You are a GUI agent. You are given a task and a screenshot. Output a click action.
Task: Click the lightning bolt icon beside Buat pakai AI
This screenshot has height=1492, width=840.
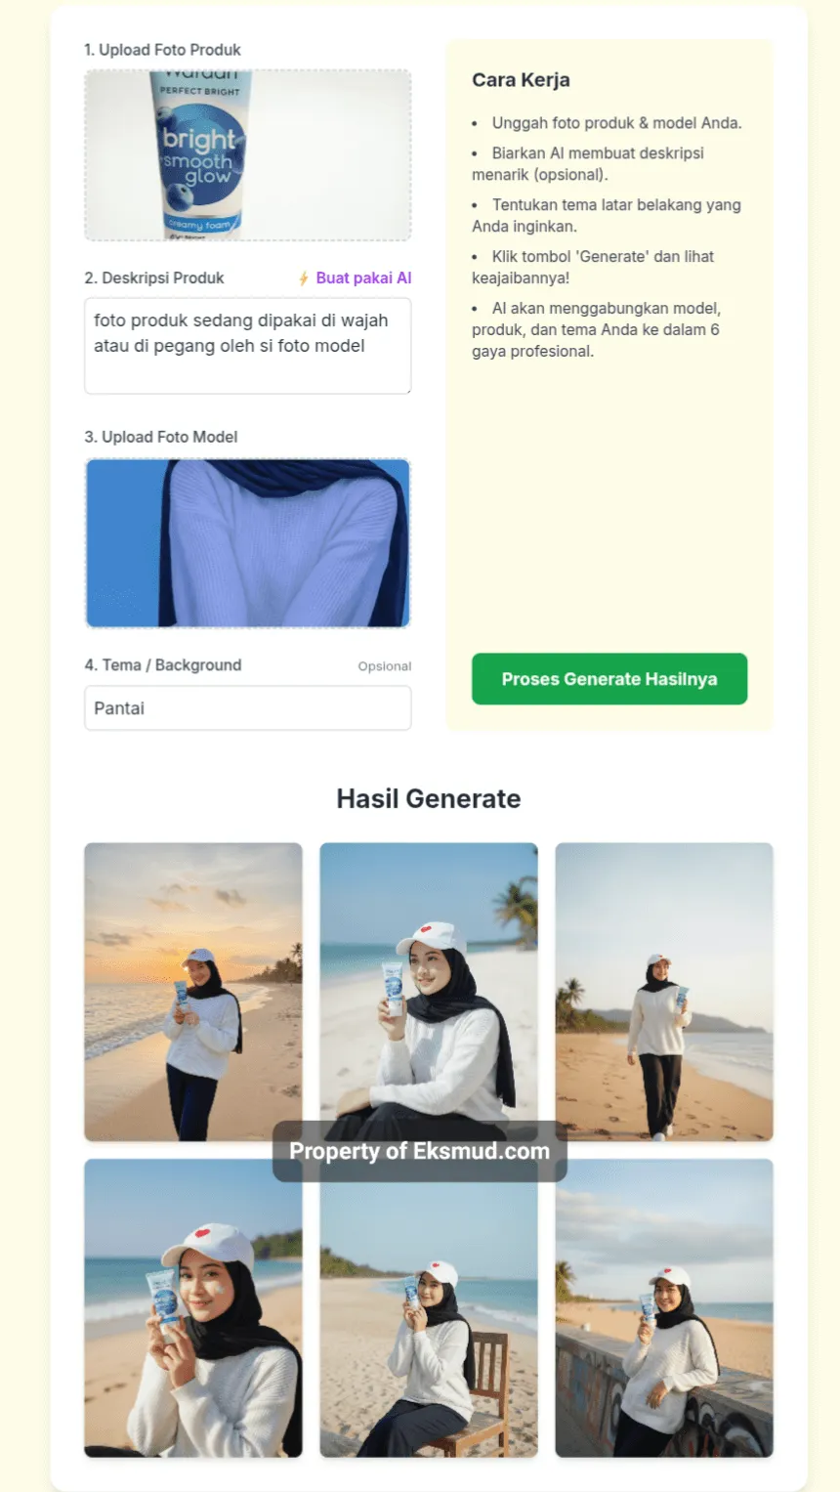(x=304, y=278)
